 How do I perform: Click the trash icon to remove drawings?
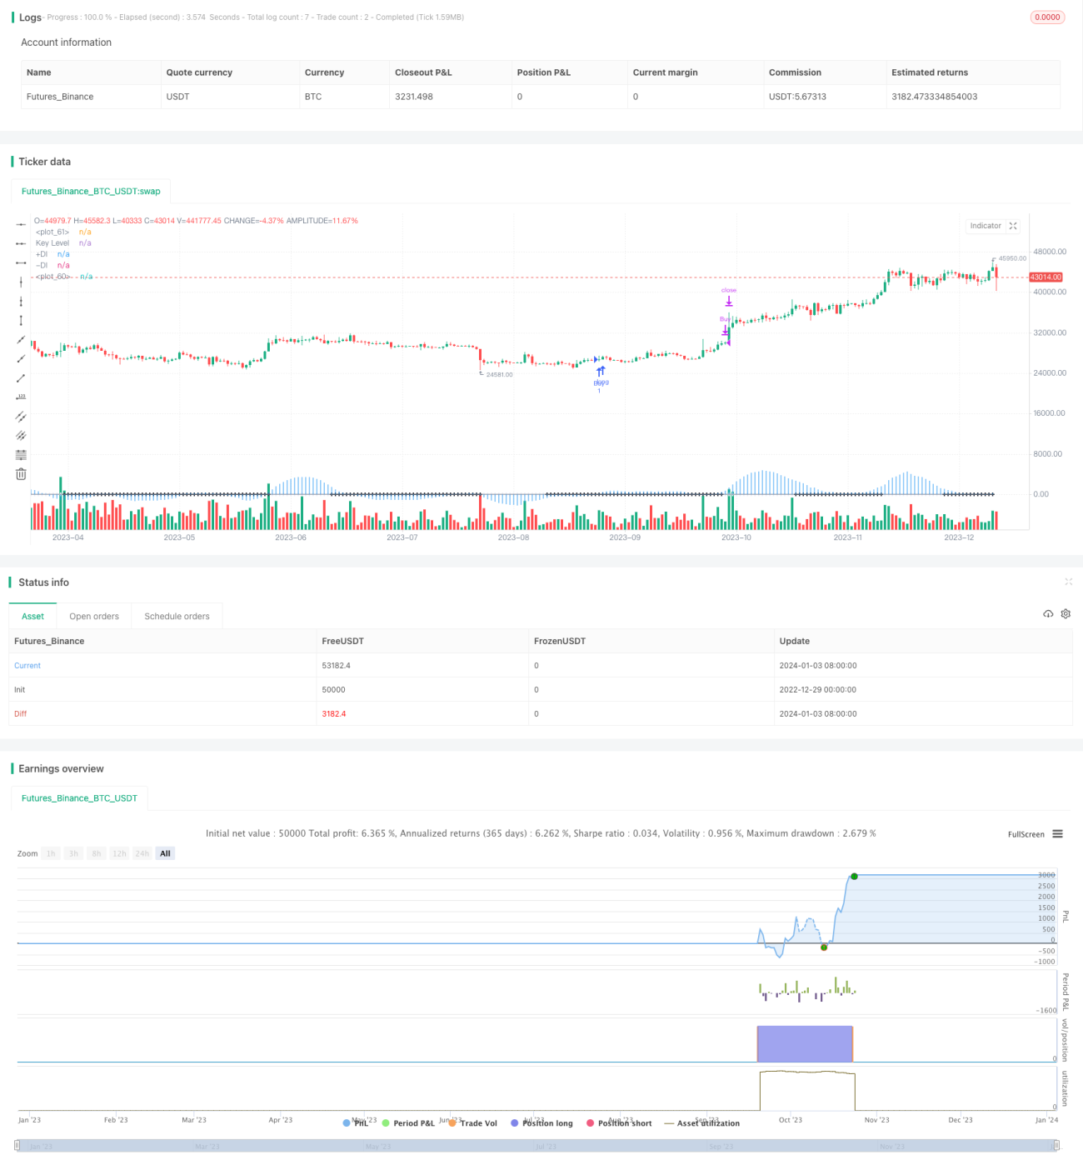(x=21, y=474)
